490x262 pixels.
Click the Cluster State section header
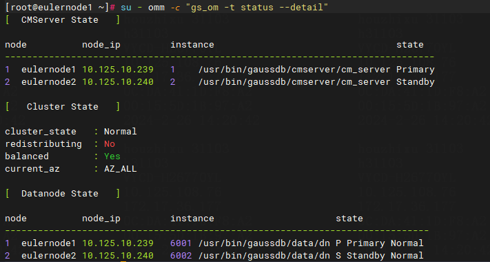[x=63, y=107]
